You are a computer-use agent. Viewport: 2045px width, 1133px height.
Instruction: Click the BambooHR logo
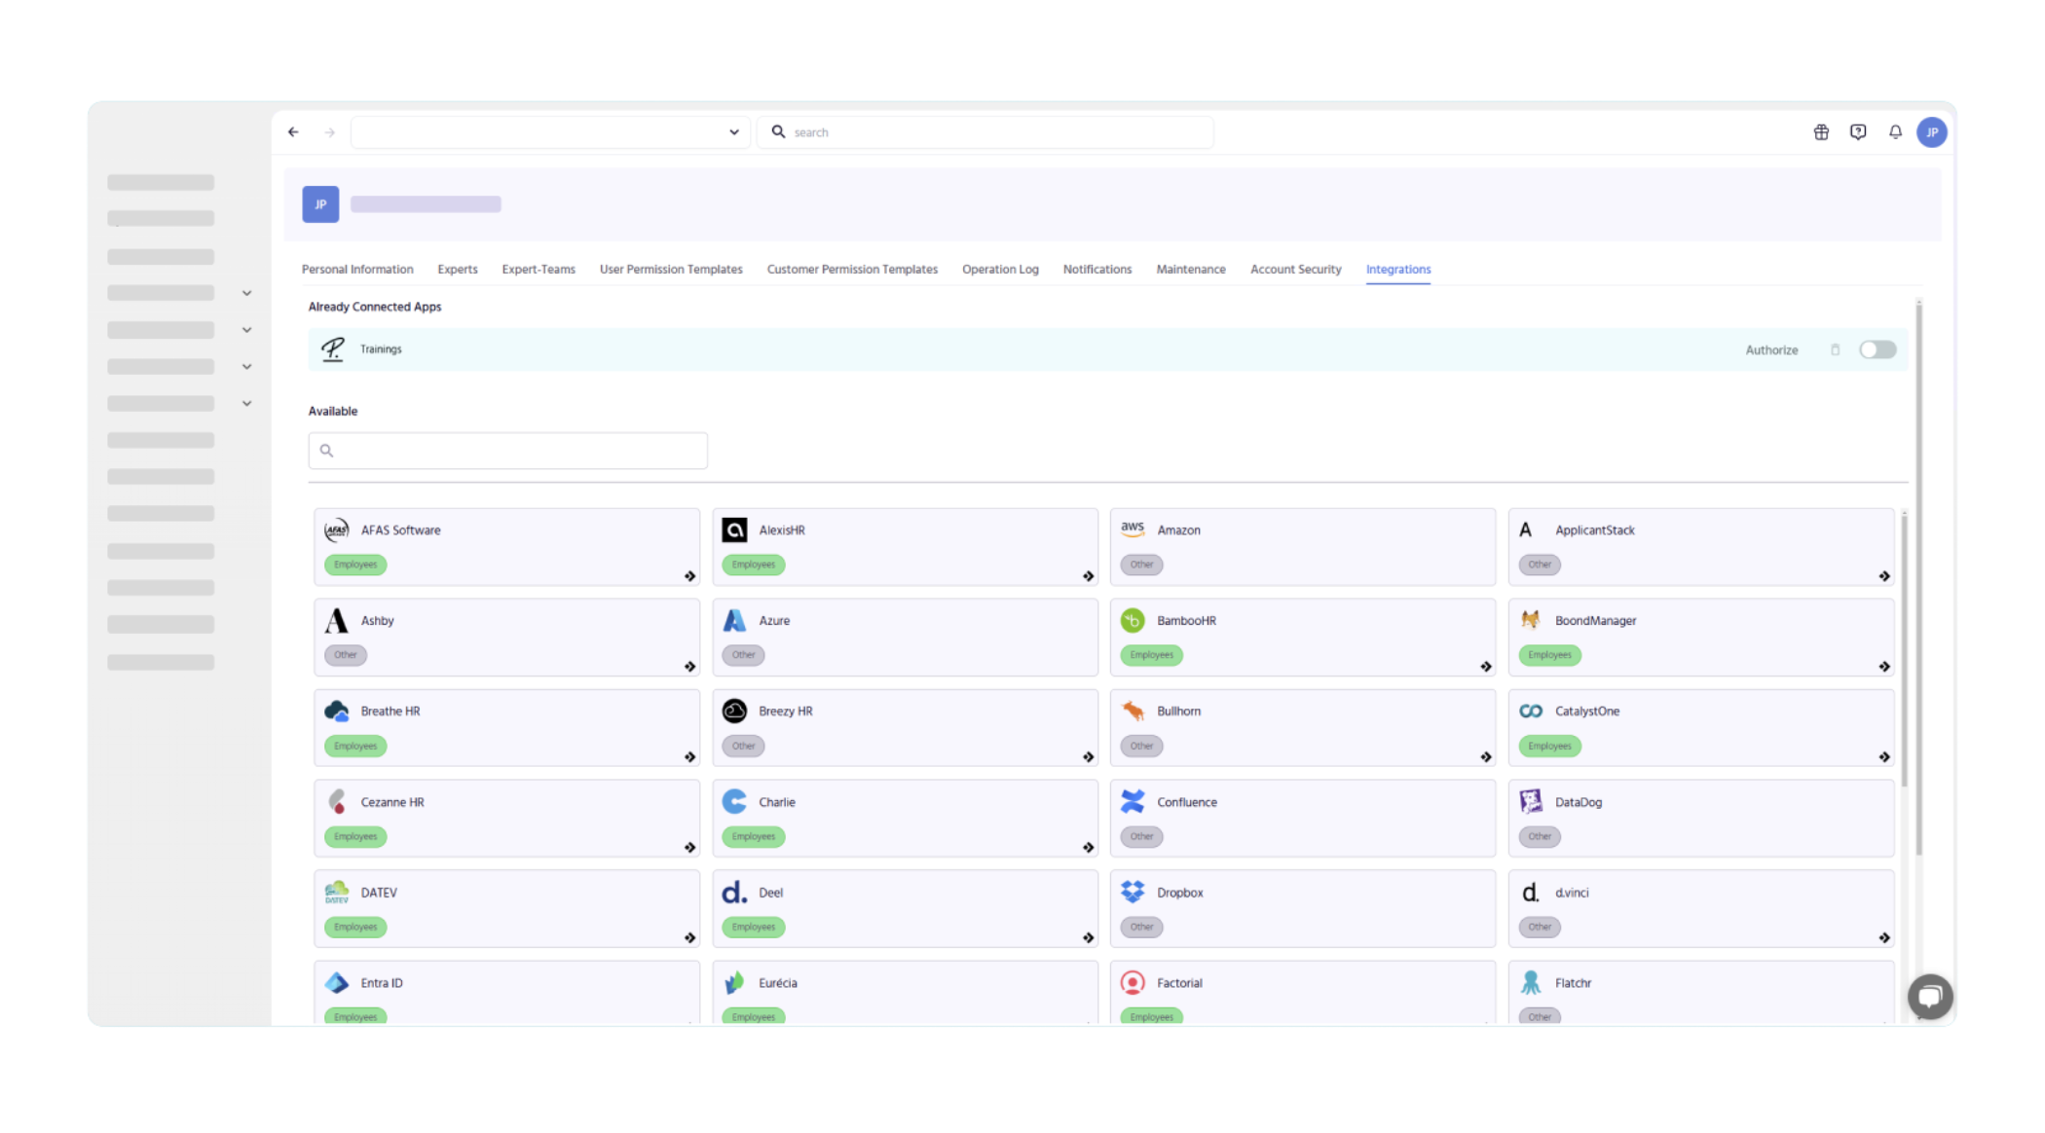click(x=1133, y=620)
